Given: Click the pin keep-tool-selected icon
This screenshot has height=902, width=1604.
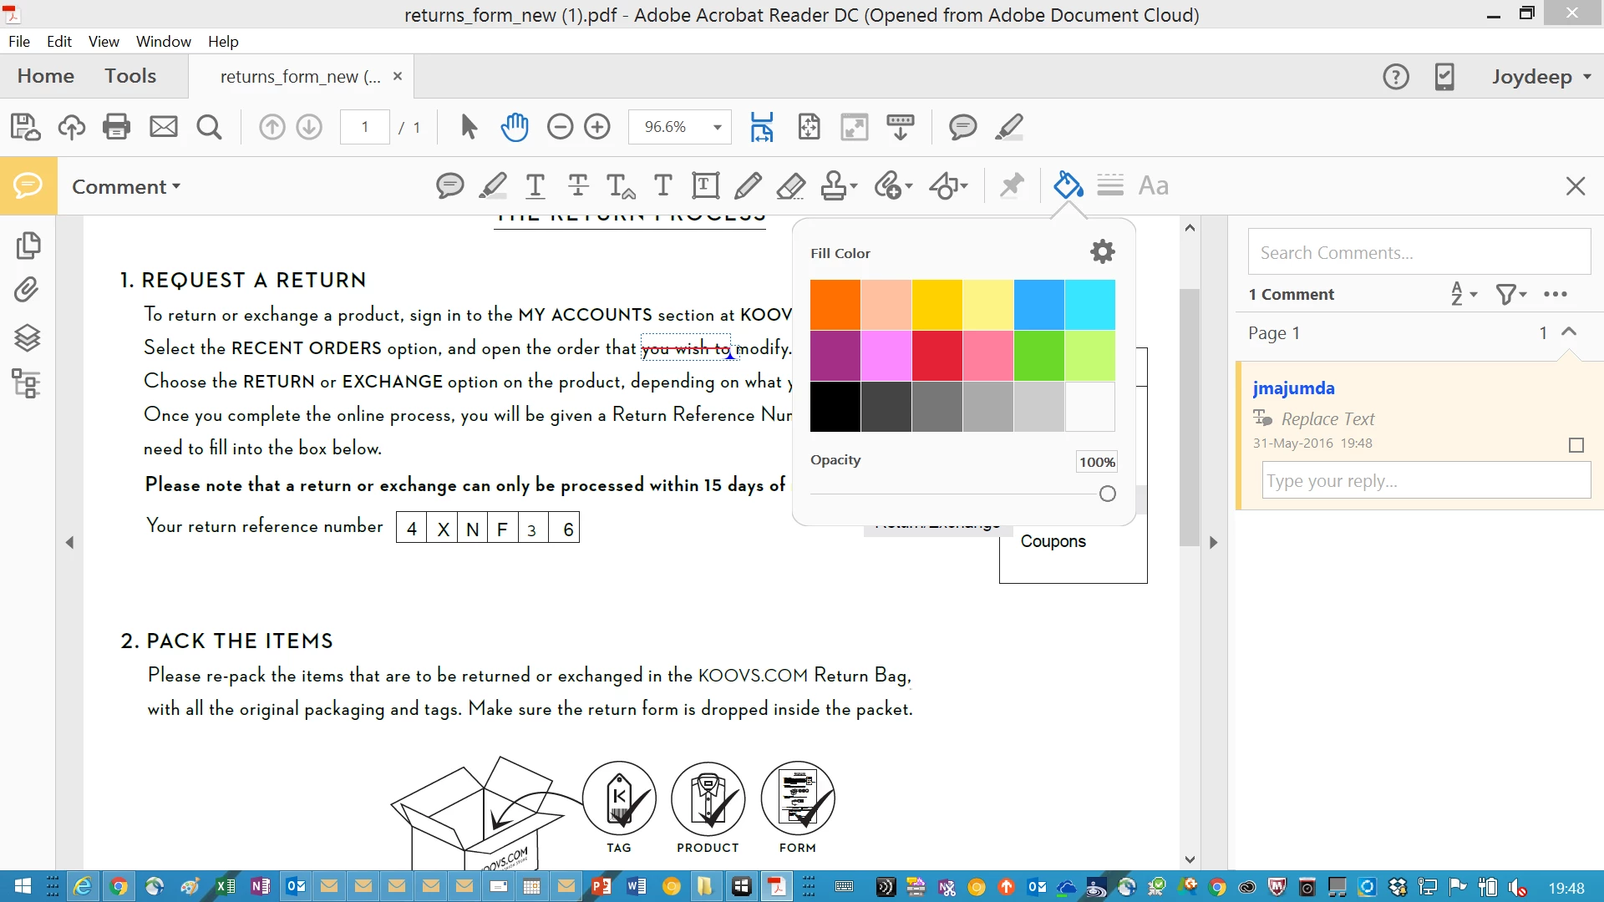Looking at the screenshot, I should 1012,185.
